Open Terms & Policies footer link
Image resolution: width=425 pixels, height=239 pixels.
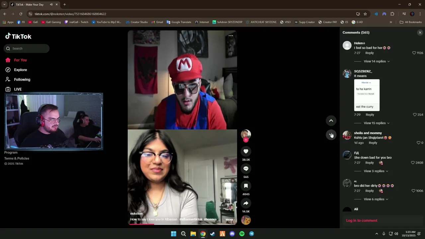coord(17,158)
